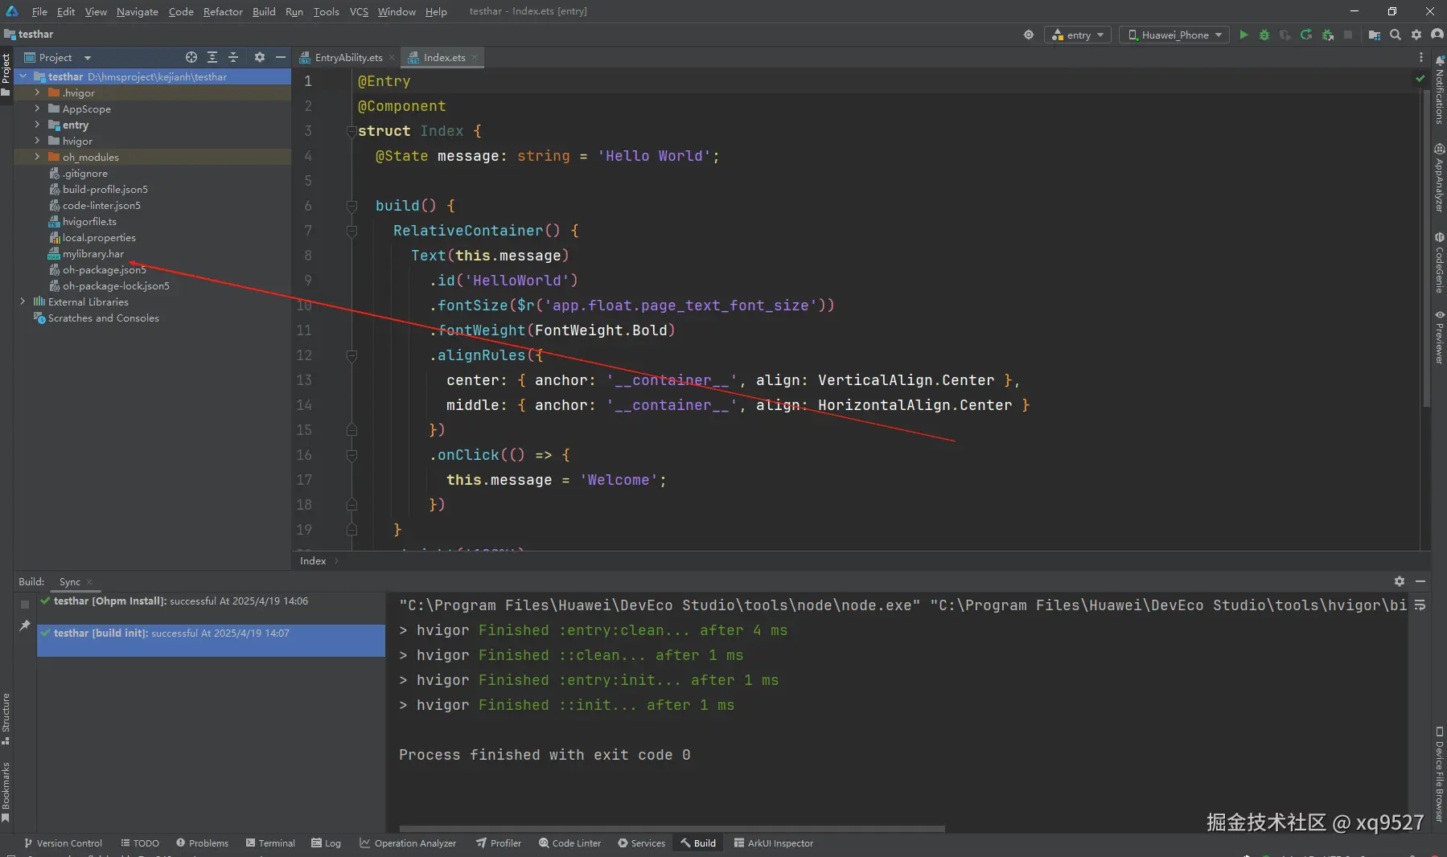Open the IDE settings gear in the top toolbar
Screen dimensions: 1447x857
click(1416, 35)
